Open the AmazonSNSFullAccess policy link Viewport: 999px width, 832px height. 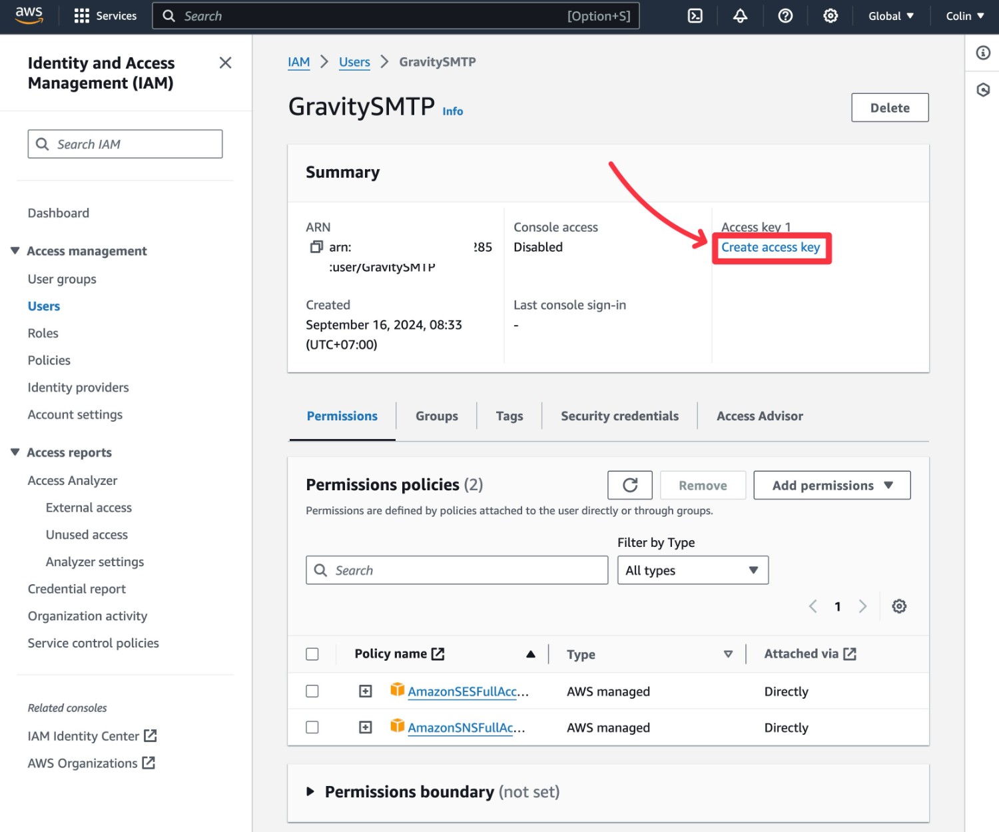pyautogui.click(x=466, y=727)
